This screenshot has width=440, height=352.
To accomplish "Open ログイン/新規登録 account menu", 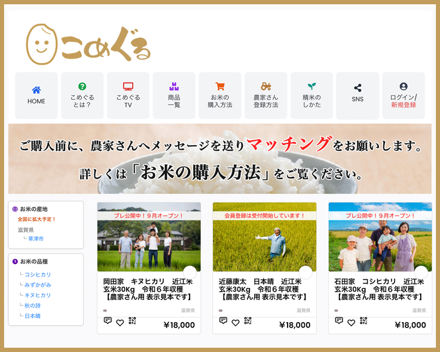I will [x=404, y=87].
